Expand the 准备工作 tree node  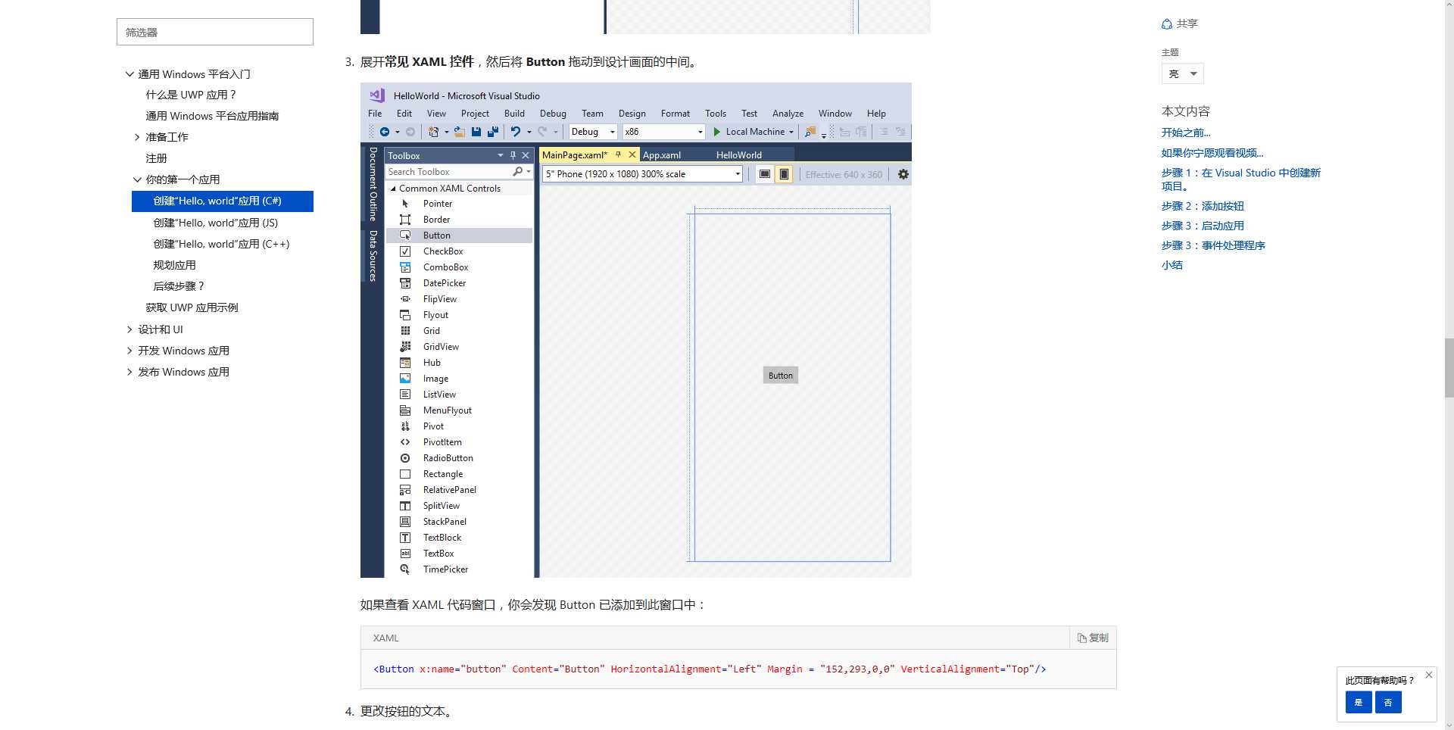coord(137,137)
